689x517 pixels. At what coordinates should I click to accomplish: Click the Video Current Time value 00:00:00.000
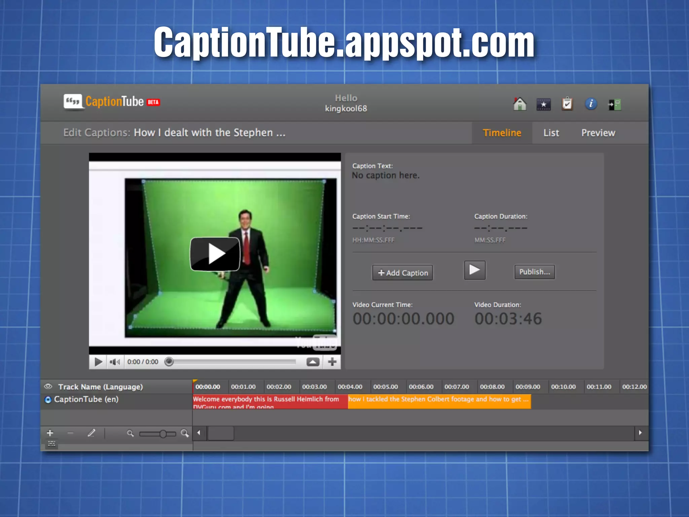403,318
